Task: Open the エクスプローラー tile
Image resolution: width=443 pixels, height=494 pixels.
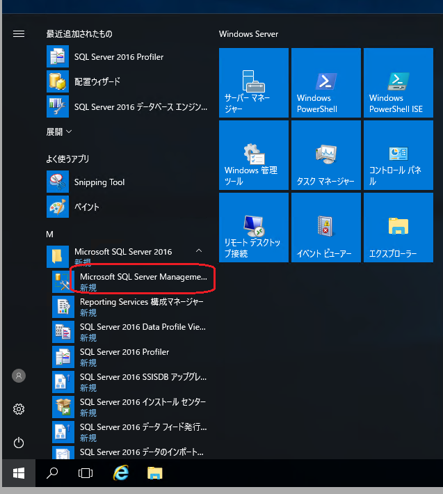Action: 398,228
